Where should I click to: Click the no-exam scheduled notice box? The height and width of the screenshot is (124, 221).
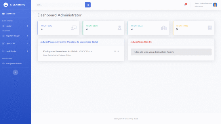pyautogui.click(x=171, y=52)
